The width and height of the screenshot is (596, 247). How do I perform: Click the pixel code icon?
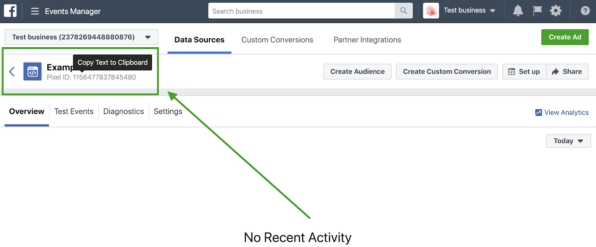pyautogui.click(x=32, y=71)
